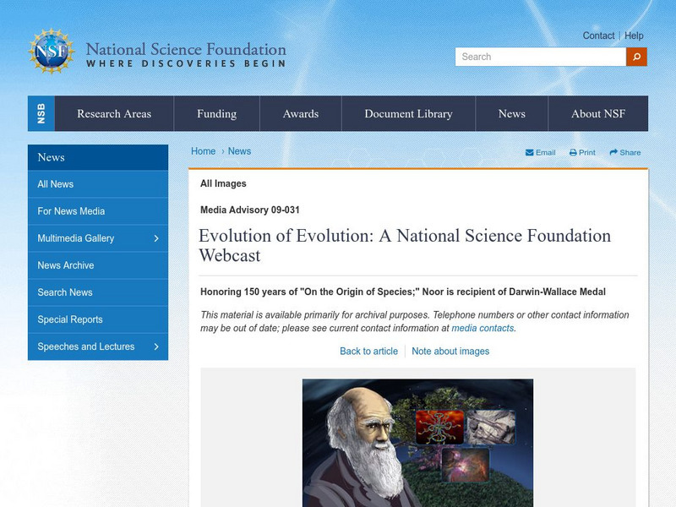Click the Print printer icon
676x507 pixels.
pos(573,153)
